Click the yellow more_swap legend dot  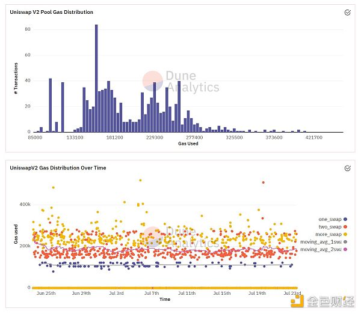(x=345, y=234)
